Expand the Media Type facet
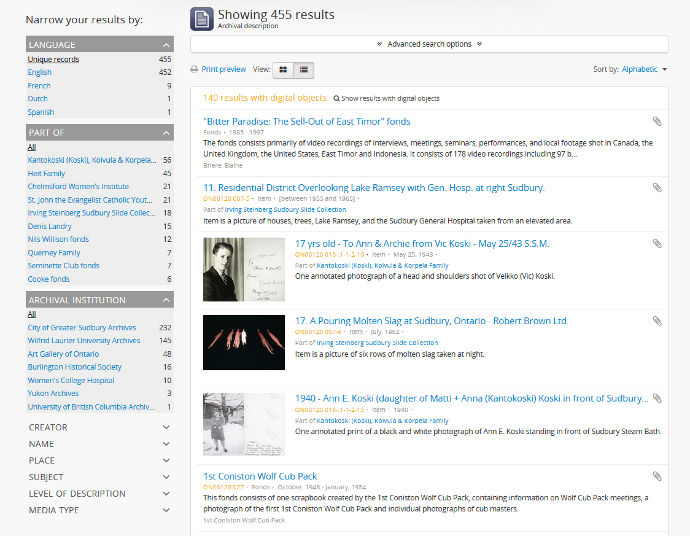The image size is (690, 536). (x=99, y=510)
